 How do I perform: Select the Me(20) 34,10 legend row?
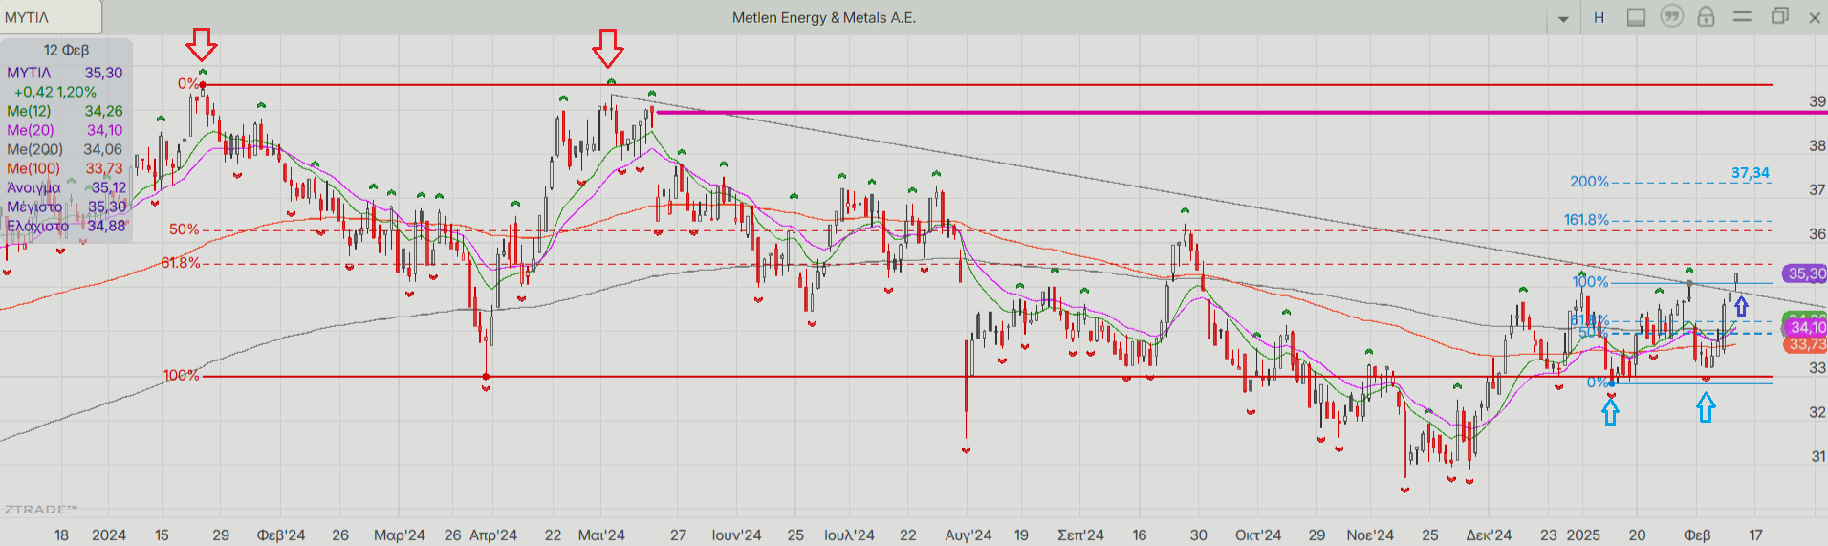[x=65, y=130]
